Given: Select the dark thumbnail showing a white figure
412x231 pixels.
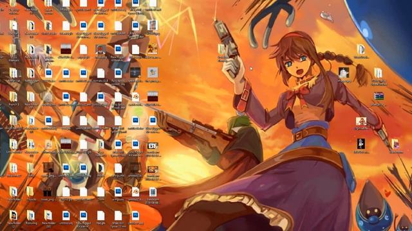Looking at the screenshot, I should [x=361, y=144].
